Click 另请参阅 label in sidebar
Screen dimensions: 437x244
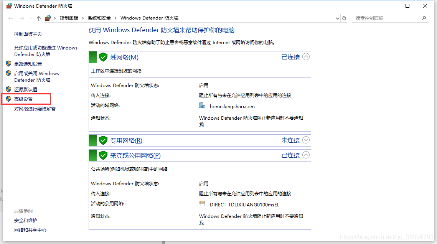click(23, 211)
